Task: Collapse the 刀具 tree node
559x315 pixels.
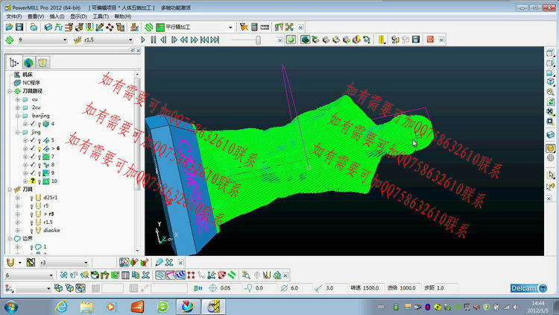Action: [x=10, y=190]
